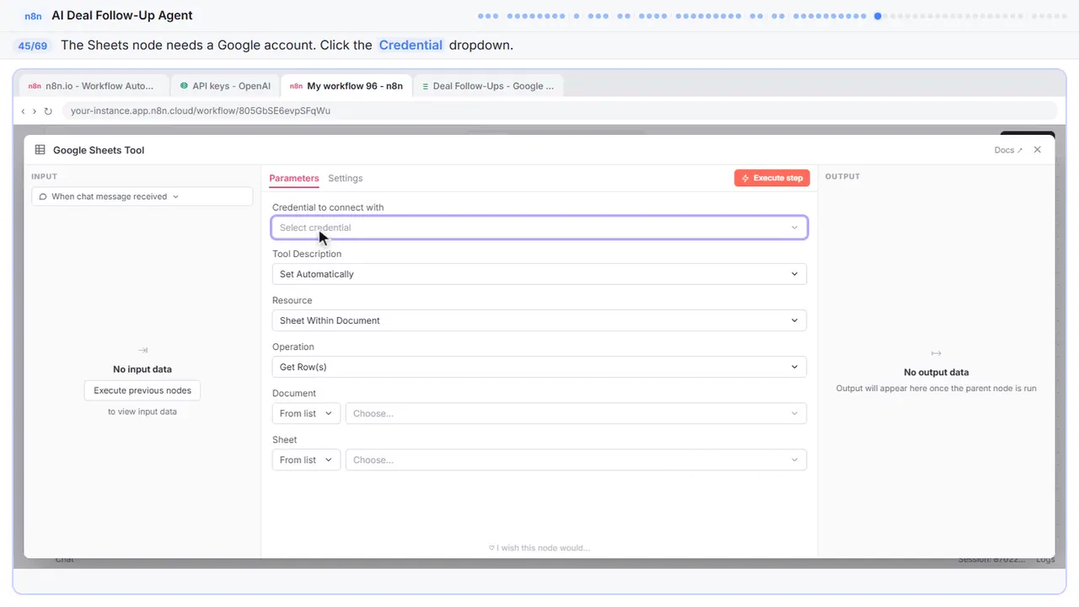The image size is (1079, 607).
Task: Click the 45/69 step counter badge
Action: (33, 46)
